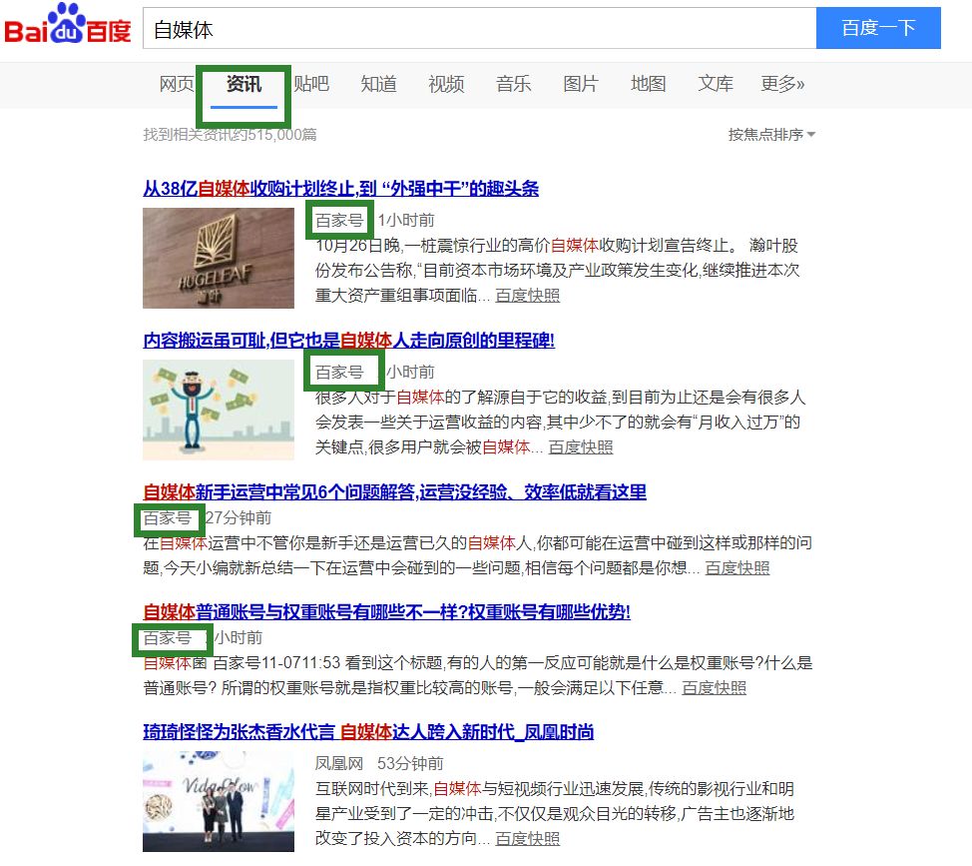Click the 凤凰网 source label

coord(338,764)
